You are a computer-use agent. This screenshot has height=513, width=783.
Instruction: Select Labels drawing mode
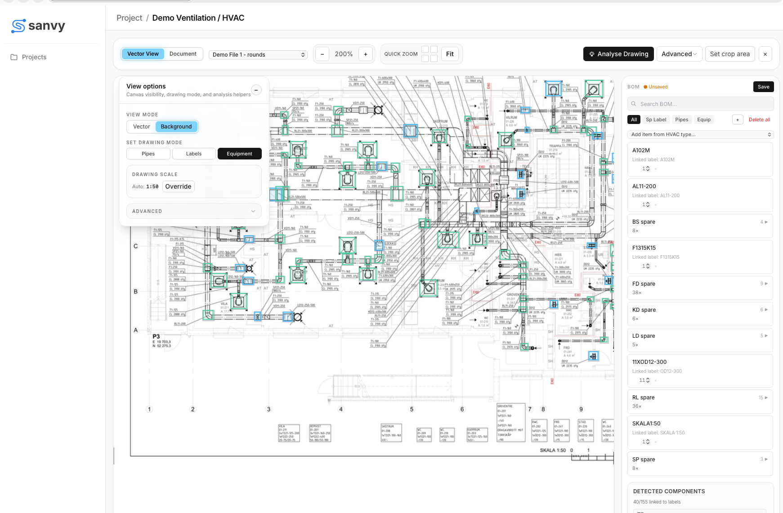pyautogui.click(x=194, y=154)
